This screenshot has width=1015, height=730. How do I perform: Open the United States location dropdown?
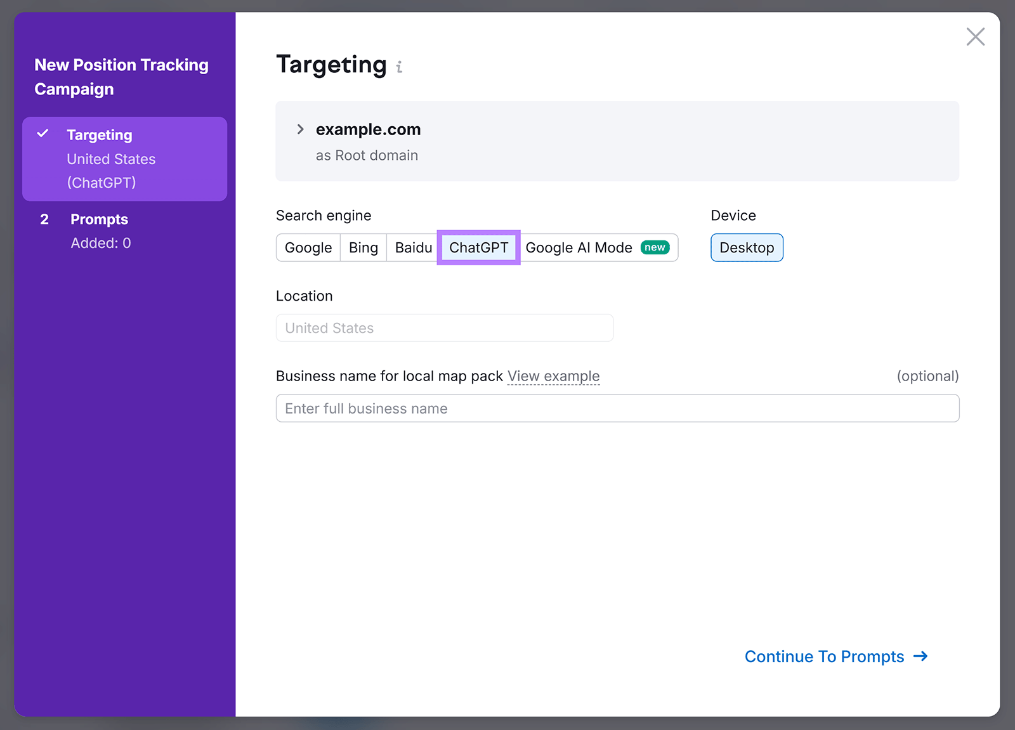pos(443,328)
